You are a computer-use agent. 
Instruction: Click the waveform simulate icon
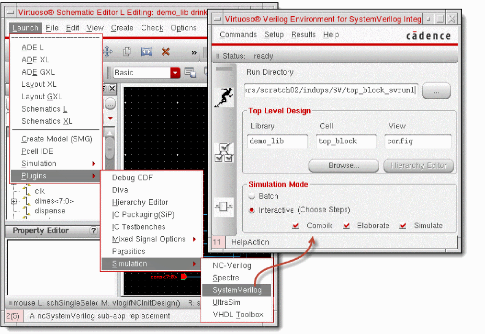click(224, 207)
